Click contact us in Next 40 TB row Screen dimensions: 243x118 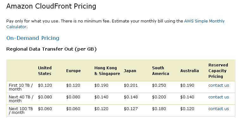click(x=219, y=97)
